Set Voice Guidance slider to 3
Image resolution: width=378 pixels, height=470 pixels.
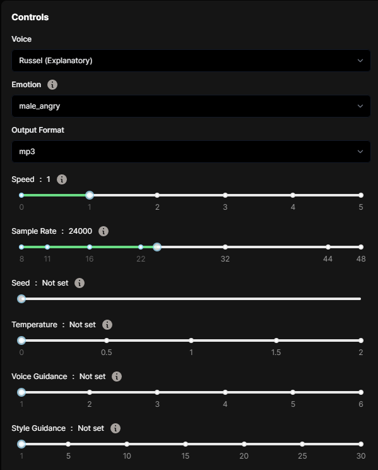tap(157, 392)
